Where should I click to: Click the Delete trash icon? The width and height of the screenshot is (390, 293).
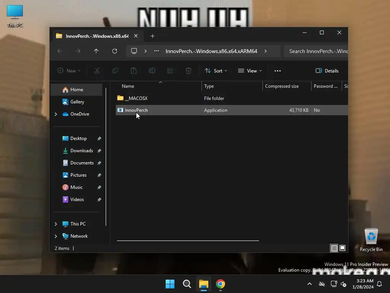[x=189, y=71]
